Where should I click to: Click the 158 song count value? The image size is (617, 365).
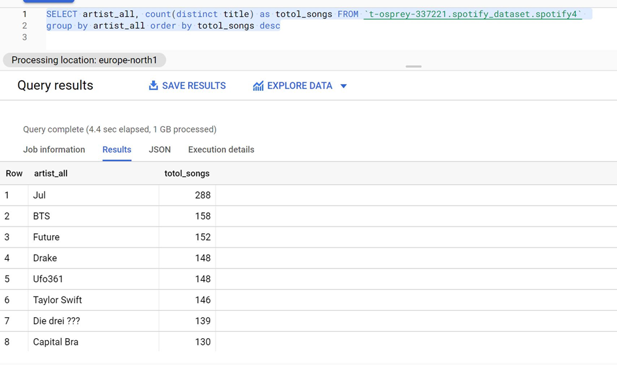click(x=202, y=216)
